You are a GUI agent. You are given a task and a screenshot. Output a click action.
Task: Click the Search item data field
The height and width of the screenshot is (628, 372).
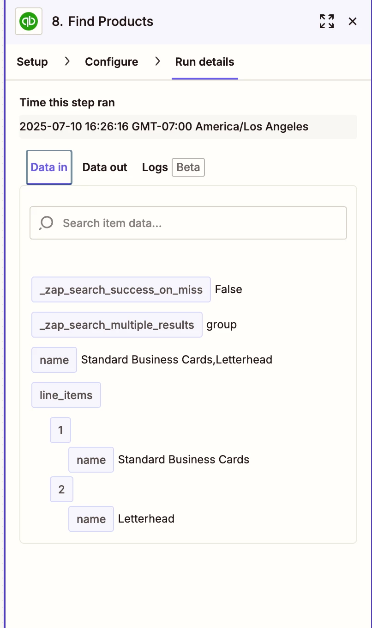point(198,223)
